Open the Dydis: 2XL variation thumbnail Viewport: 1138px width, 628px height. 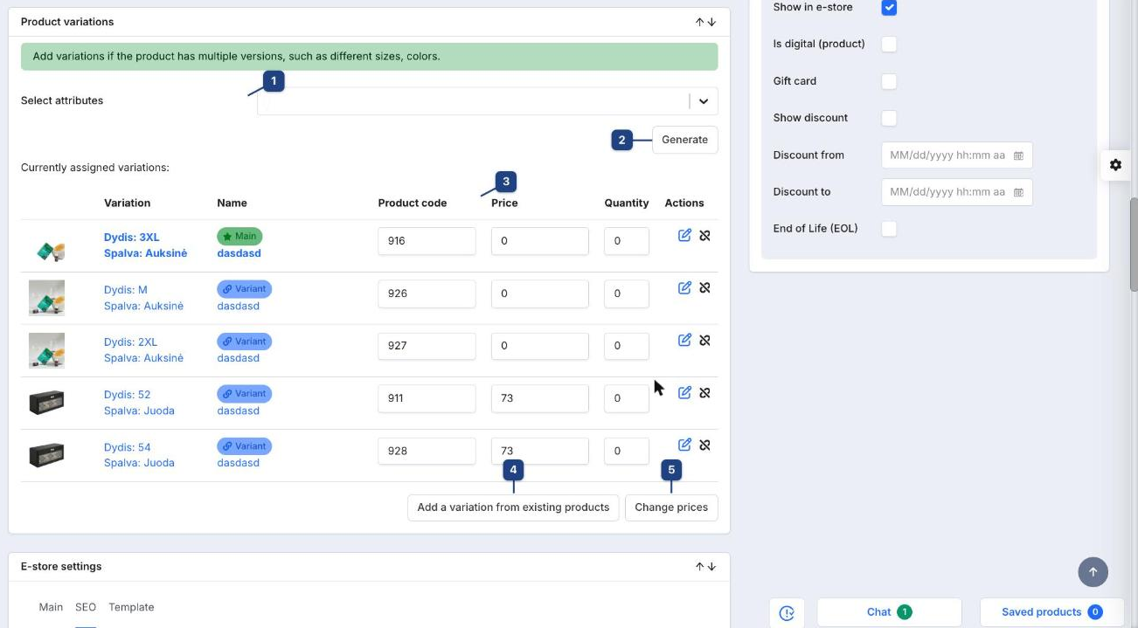(46, 350)
